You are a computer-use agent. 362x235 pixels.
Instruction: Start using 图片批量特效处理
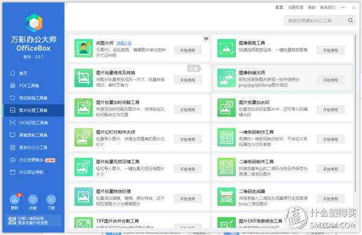click(x=188, y=199)
